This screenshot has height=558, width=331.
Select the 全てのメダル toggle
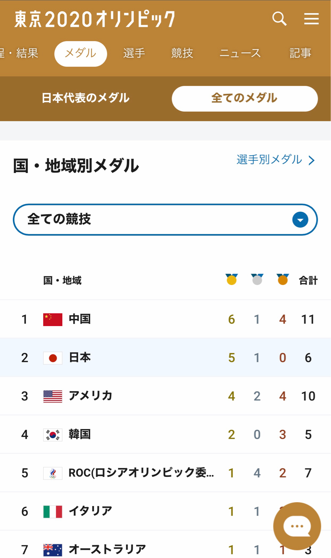[x=245, y=99]
